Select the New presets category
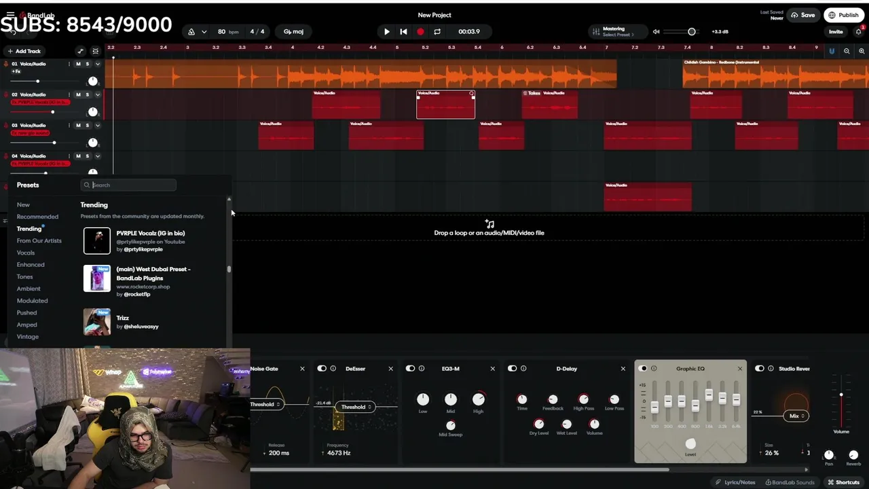Viewport: 869px width, 489px height. (23, 204)
